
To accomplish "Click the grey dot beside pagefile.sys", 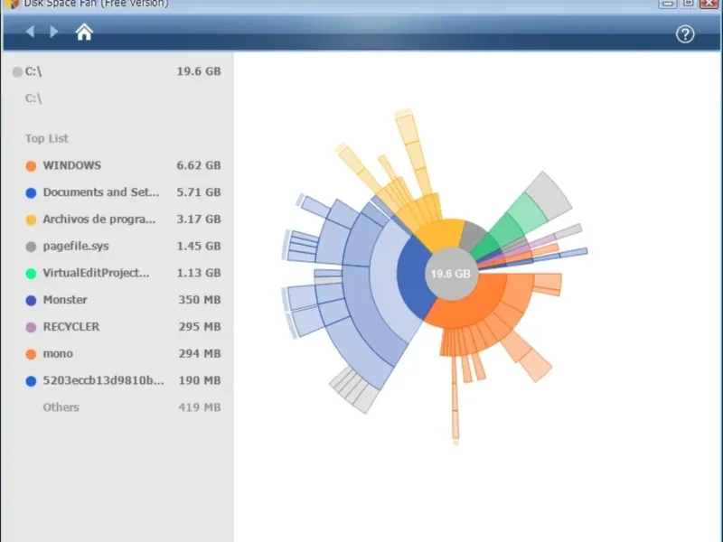I will [x=31, y=247].
